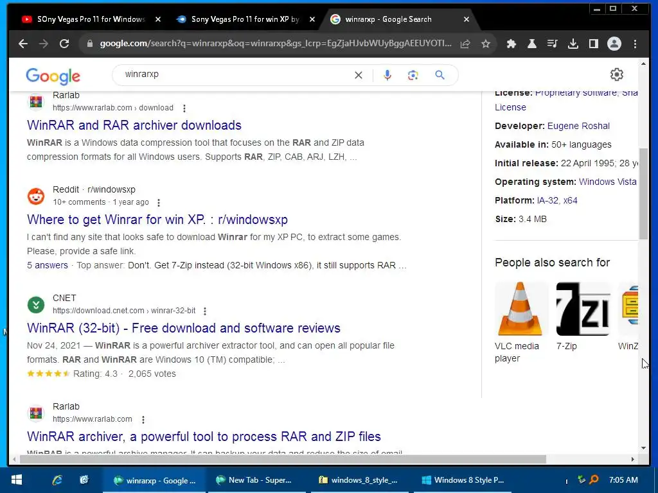The image size is (658, 493).
Task: Open WinRAR archiver, a powerful tool link
Action: point(204,437)
